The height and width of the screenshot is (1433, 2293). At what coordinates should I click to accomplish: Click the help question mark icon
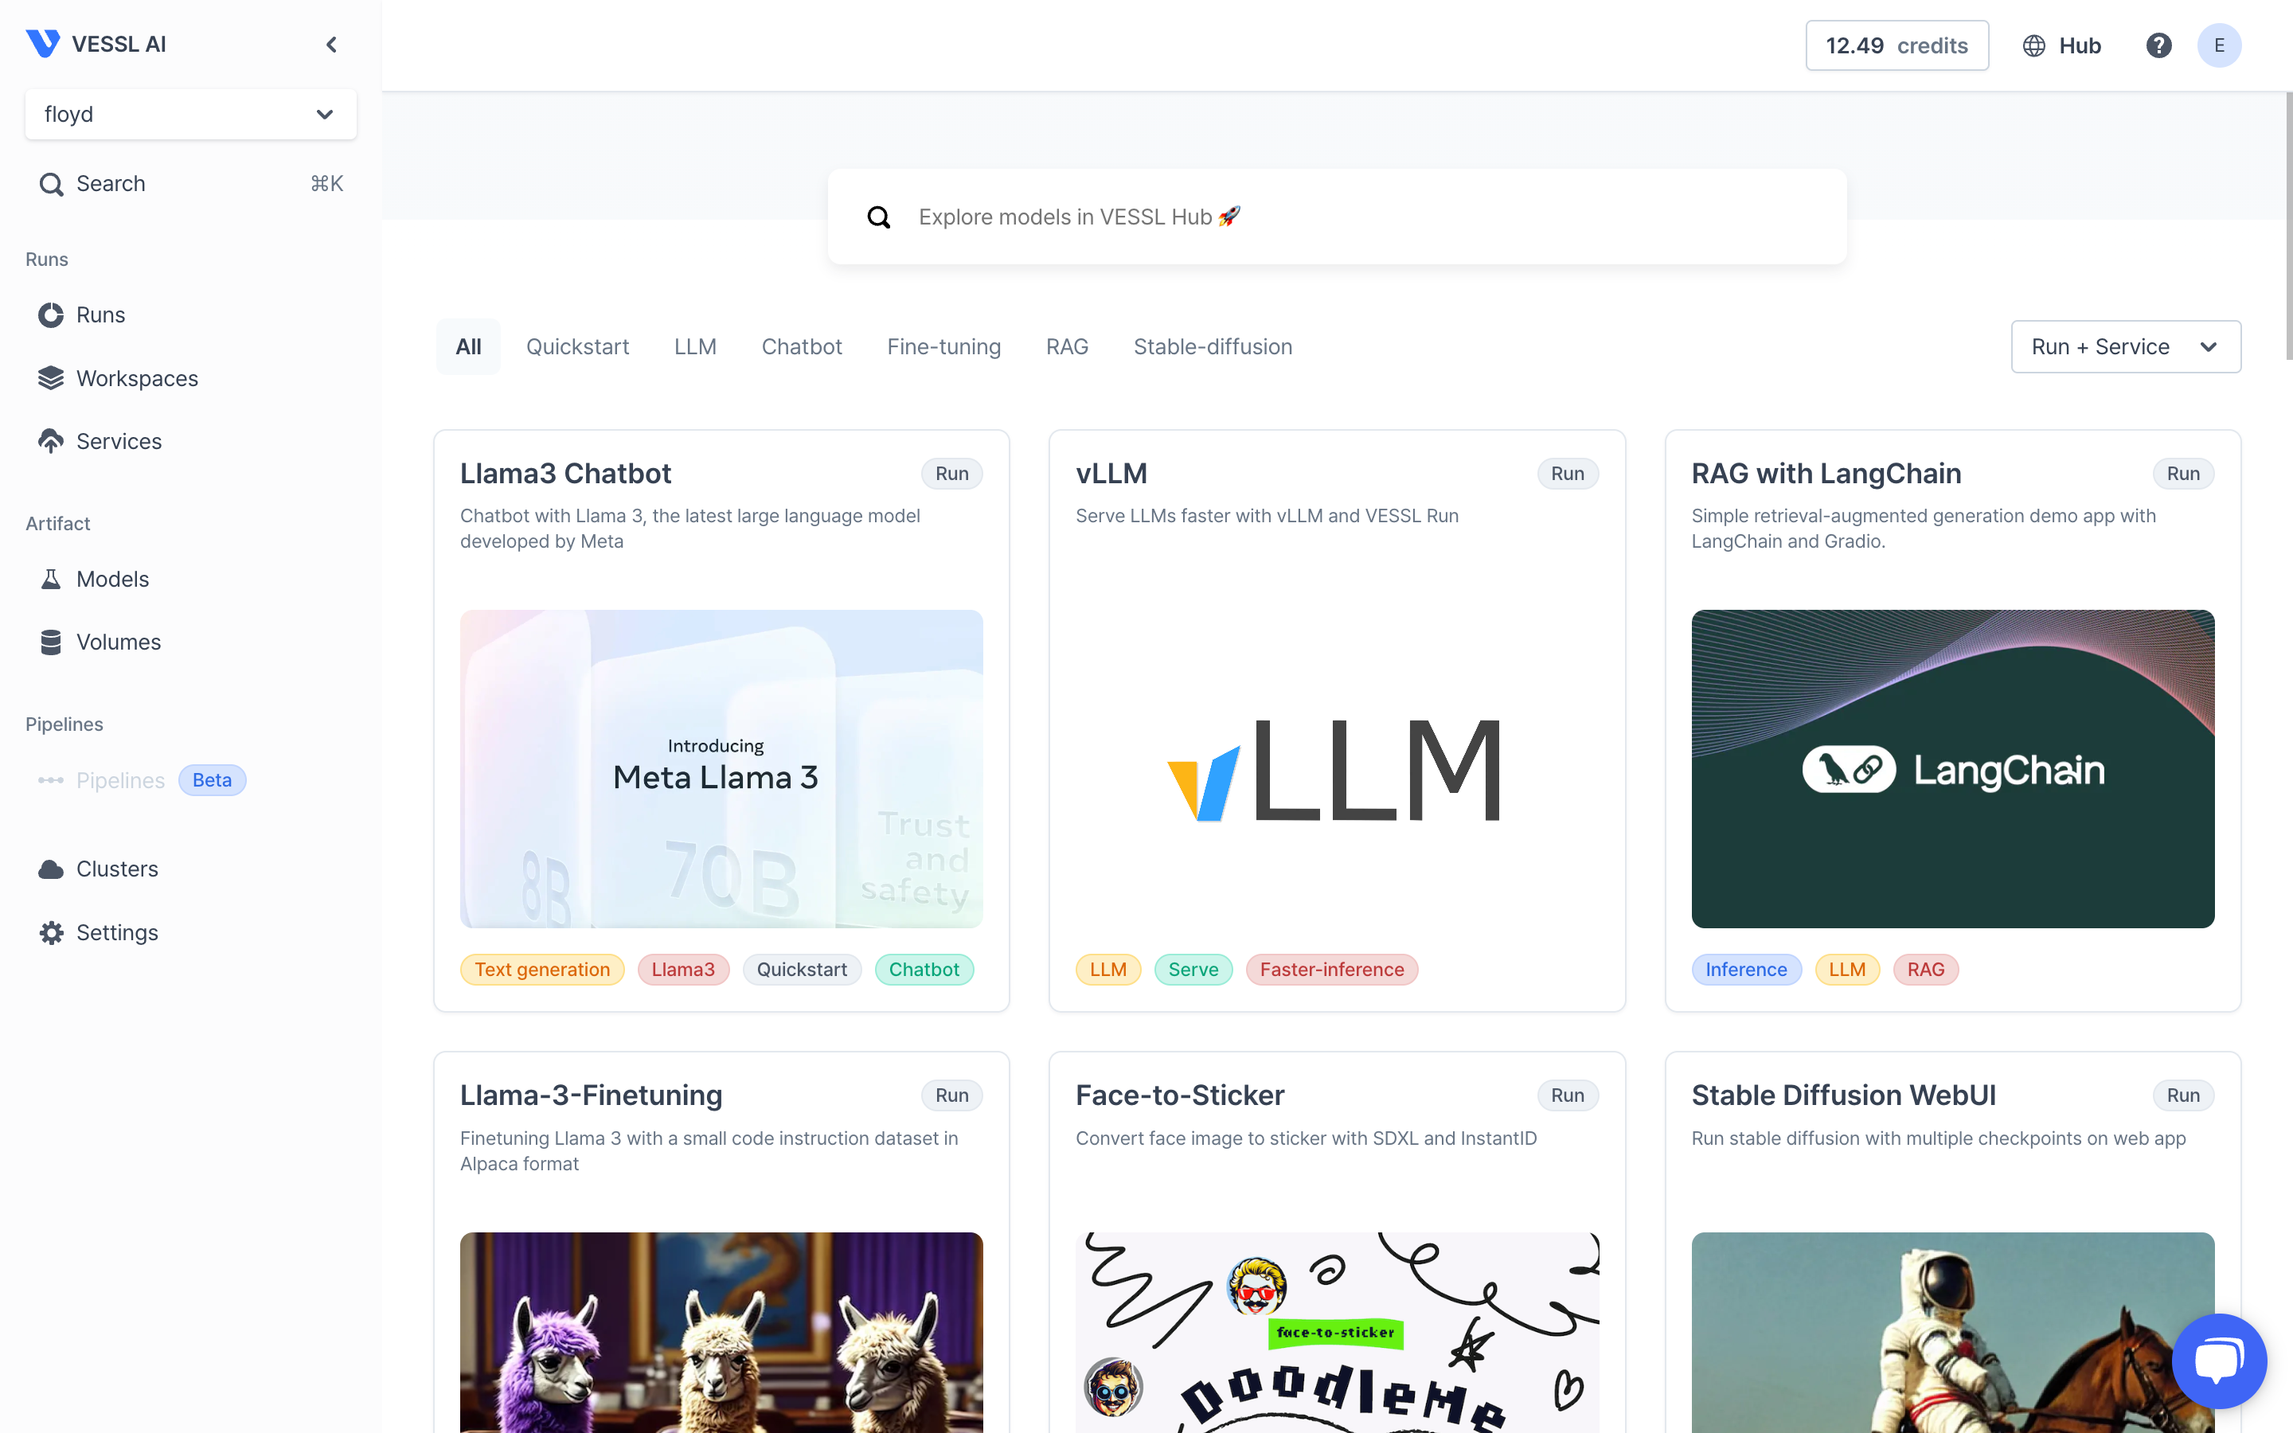pyautogui.click(x=2158, y=45)
